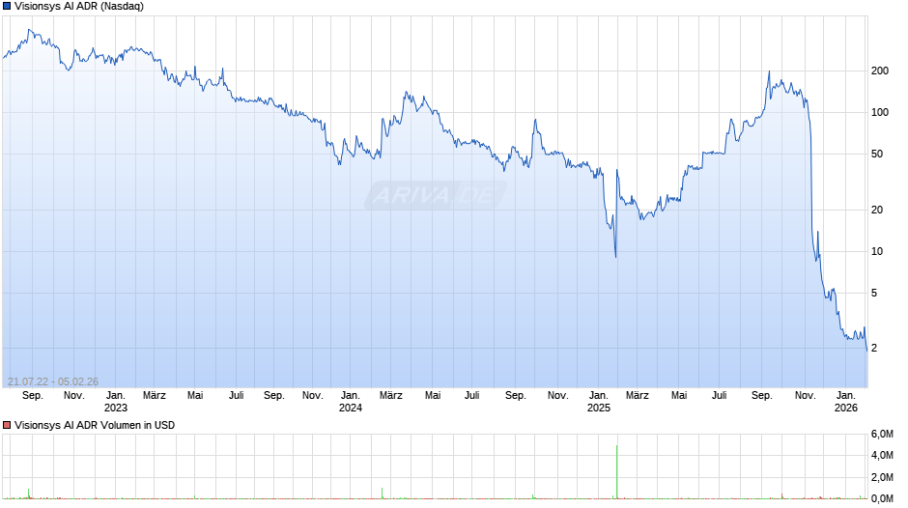Viewport: 908px width, 508px height.
Task: Click the 'Jan. 2026' axis label
Action: point(846,402)
